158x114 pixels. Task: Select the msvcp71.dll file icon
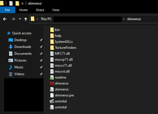point(52,60)
